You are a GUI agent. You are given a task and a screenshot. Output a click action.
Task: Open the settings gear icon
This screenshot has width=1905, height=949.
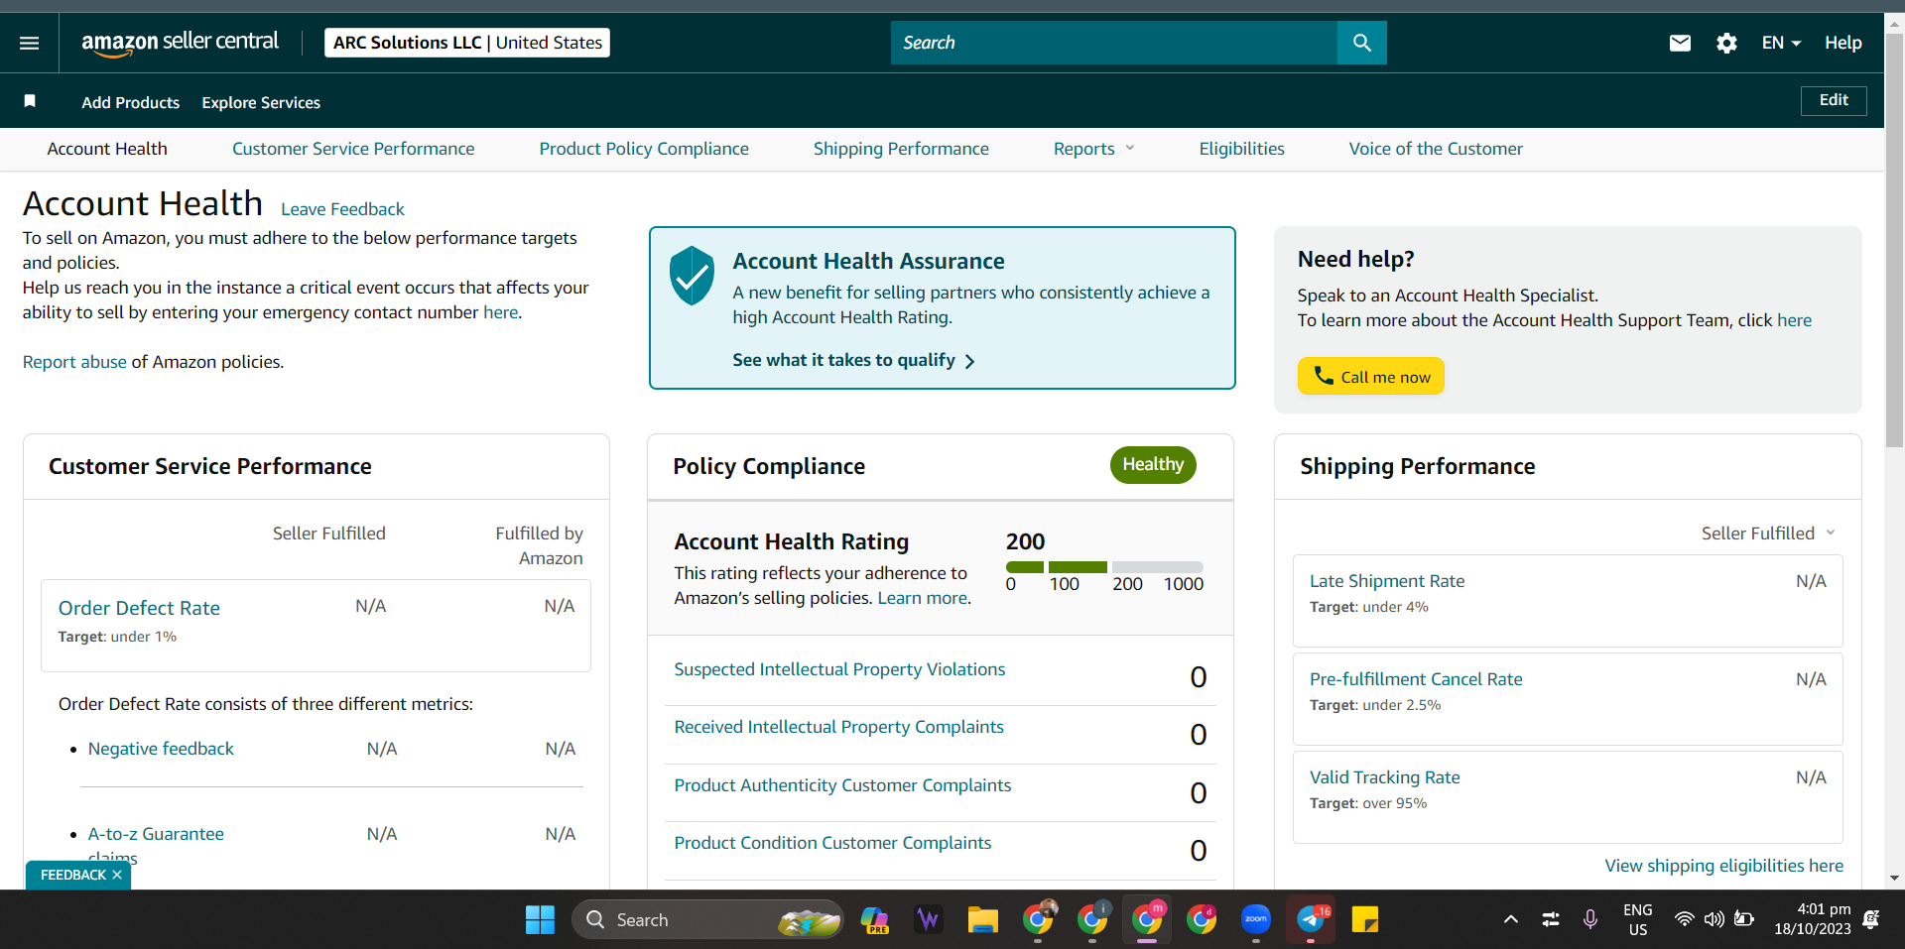coord(1726,43)
